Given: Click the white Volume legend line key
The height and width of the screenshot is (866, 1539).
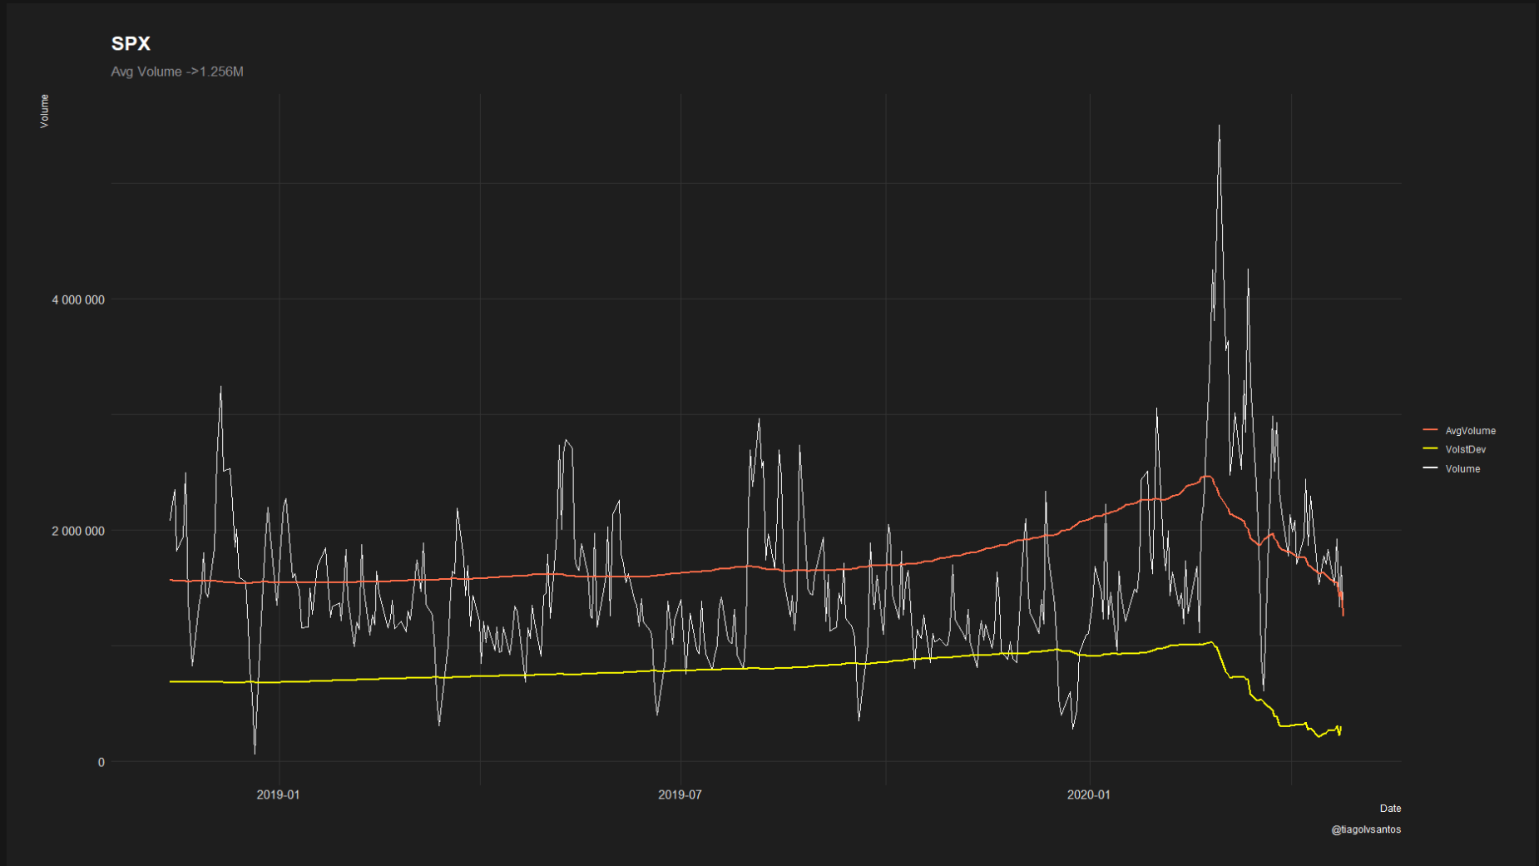Looking at the screenshot, I should coord(1431,468).
